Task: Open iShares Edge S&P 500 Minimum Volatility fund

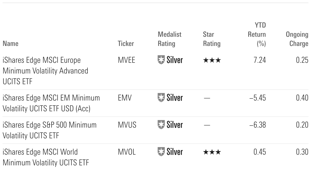Action: (x=49, y=130)
